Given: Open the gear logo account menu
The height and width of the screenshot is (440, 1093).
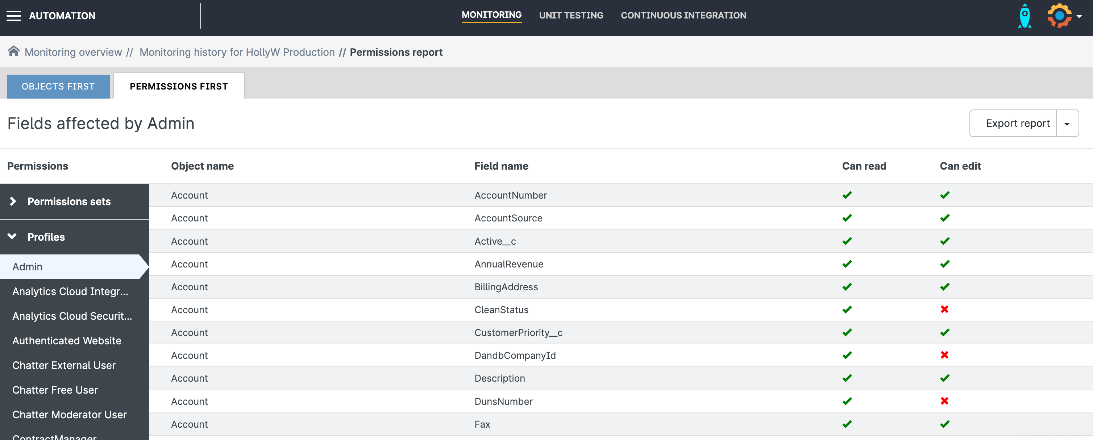Looking at the screenshot, I should pos(1064,16).
